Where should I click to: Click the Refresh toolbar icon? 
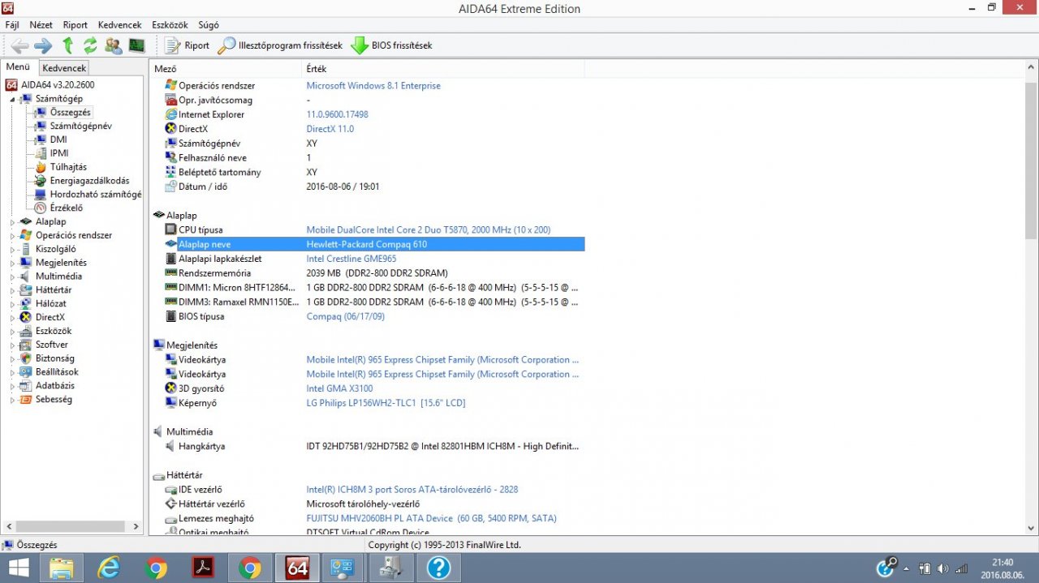[x=90, y=45]
